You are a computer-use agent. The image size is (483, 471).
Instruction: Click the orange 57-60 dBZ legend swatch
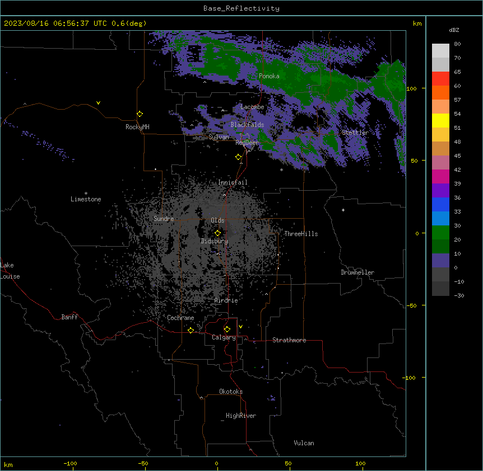440,92
